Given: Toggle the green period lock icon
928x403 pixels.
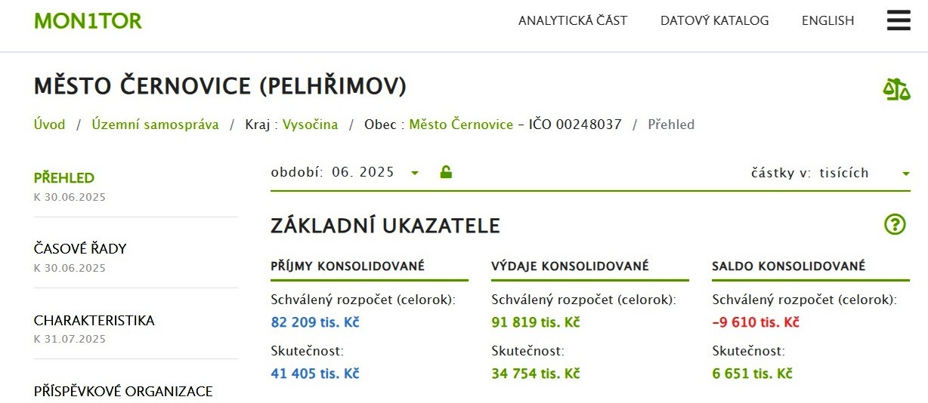Looking at the screenshot, I should (446, 172).
